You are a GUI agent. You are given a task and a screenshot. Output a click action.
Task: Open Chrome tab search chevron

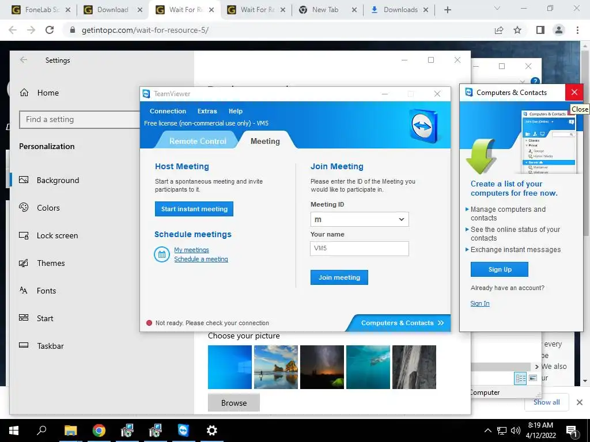497,8
